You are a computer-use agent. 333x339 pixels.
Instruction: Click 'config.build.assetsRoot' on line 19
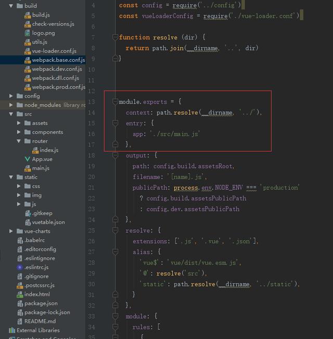[193, 166]
